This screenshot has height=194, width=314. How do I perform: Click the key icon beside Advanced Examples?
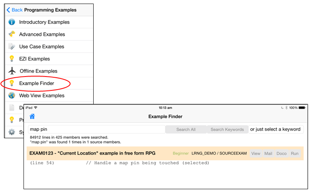12,34
